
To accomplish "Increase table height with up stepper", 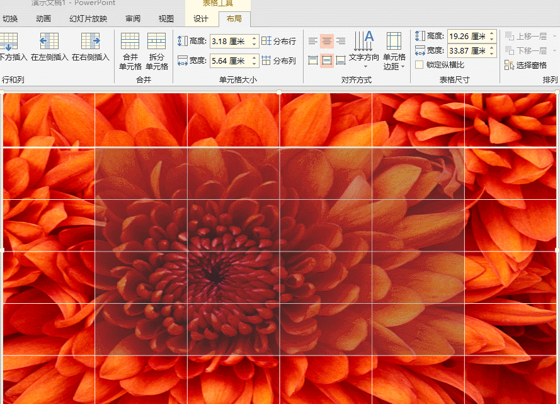I will click(x=492, y=33).
